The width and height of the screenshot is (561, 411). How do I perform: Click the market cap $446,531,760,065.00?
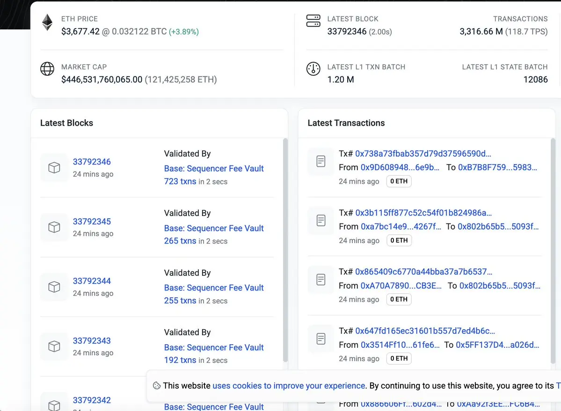(x=102, y=79)
